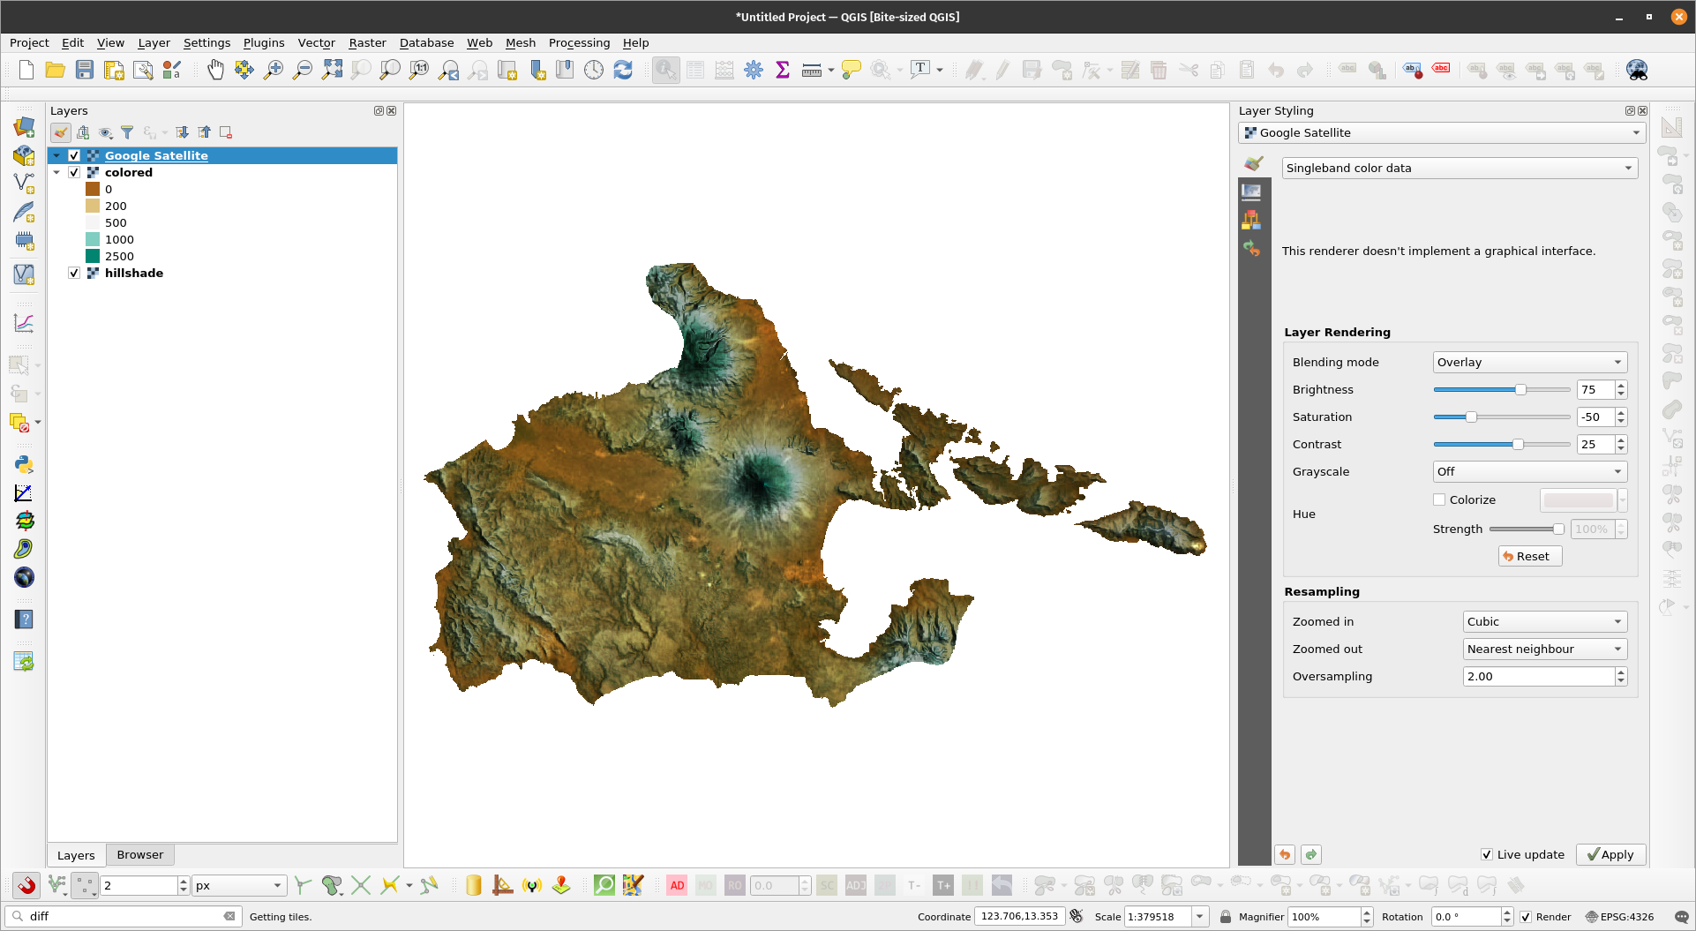Click the Coordinate input field

point(1019,916)
